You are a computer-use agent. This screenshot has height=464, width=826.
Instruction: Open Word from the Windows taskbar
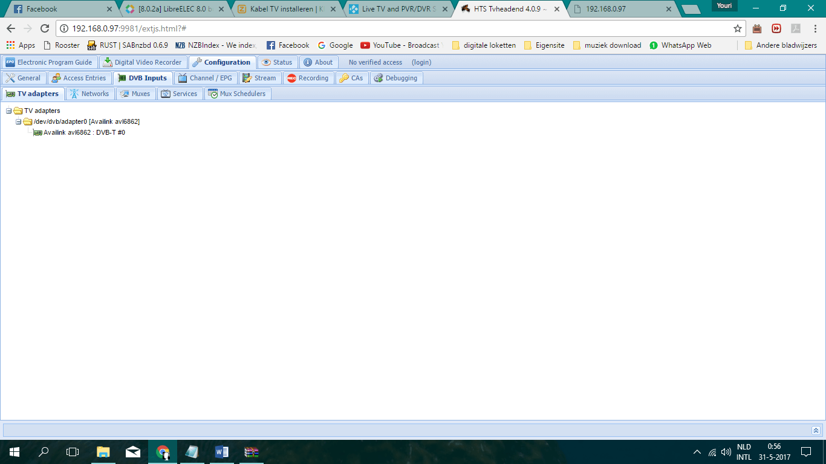point(222,452)
